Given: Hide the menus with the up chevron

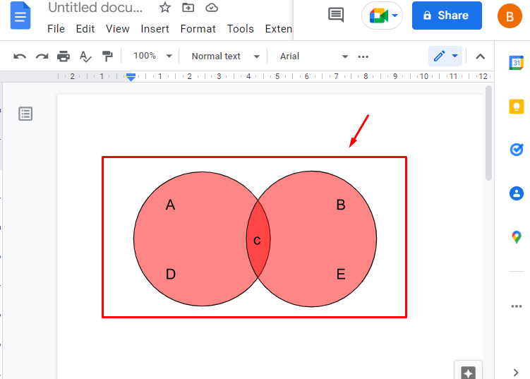Looking at the screenshot, I should (481, 56).
